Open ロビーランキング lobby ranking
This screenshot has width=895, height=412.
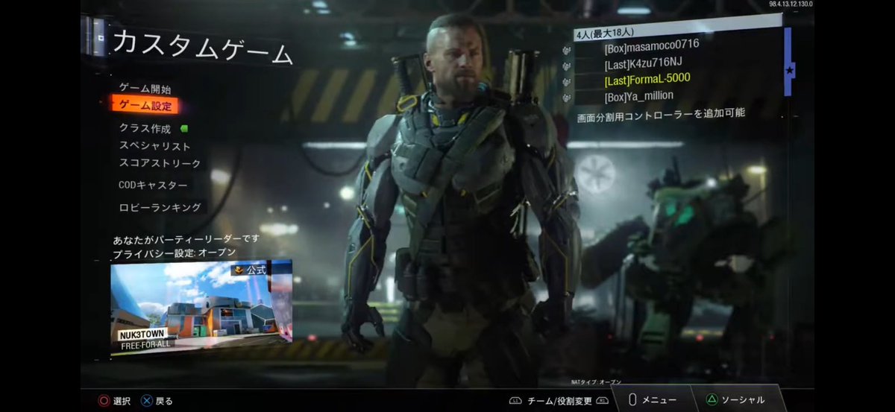pos(160,207)
